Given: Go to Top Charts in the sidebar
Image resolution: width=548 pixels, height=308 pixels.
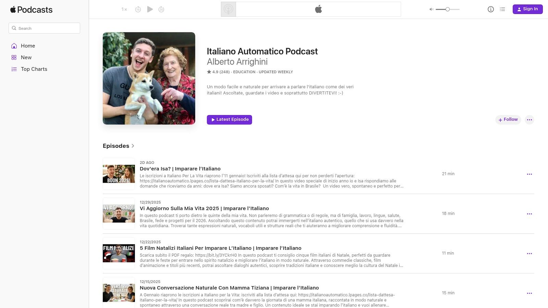Looking at the screenshot, I should pyautogui.click(x=34, y=69).
